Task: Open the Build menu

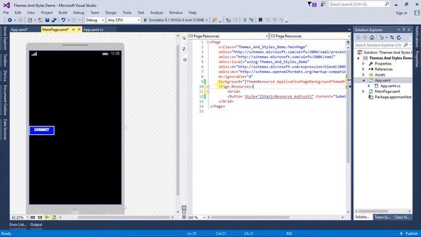Action: pyautogui.click(x=63, y=13)
